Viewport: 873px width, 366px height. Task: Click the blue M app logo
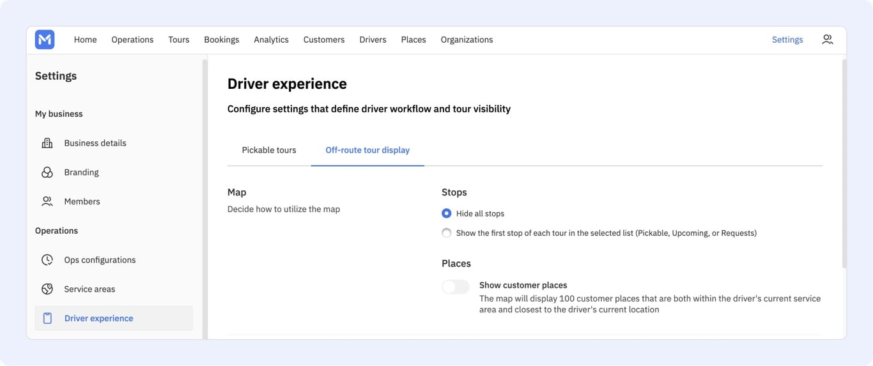point(45,40)
